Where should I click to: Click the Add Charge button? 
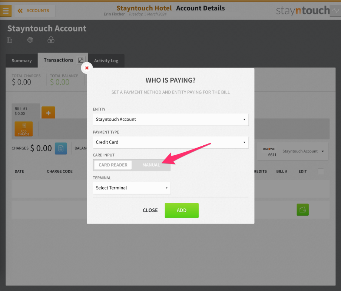pyautogui.click(x=23, y=129)
